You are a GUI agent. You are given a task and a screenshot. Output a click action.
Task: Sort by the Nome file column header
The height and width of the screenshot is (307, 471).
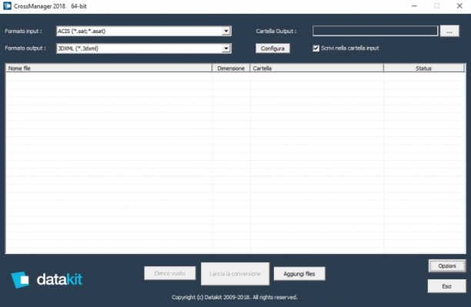pos(109,68)
